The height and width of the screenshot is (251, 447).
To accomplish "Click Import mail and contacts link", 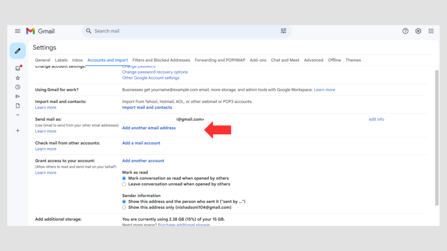I will [x=147, y=107].
